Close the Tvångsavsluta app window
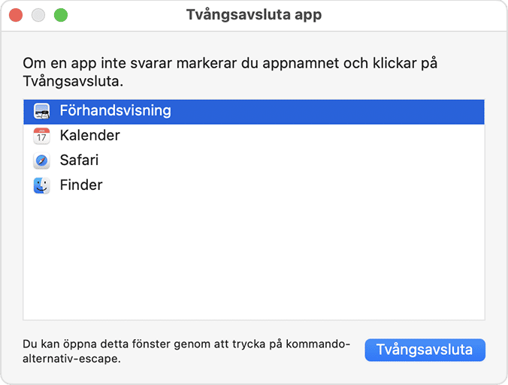508x385 pixels. tap(16, 15)
